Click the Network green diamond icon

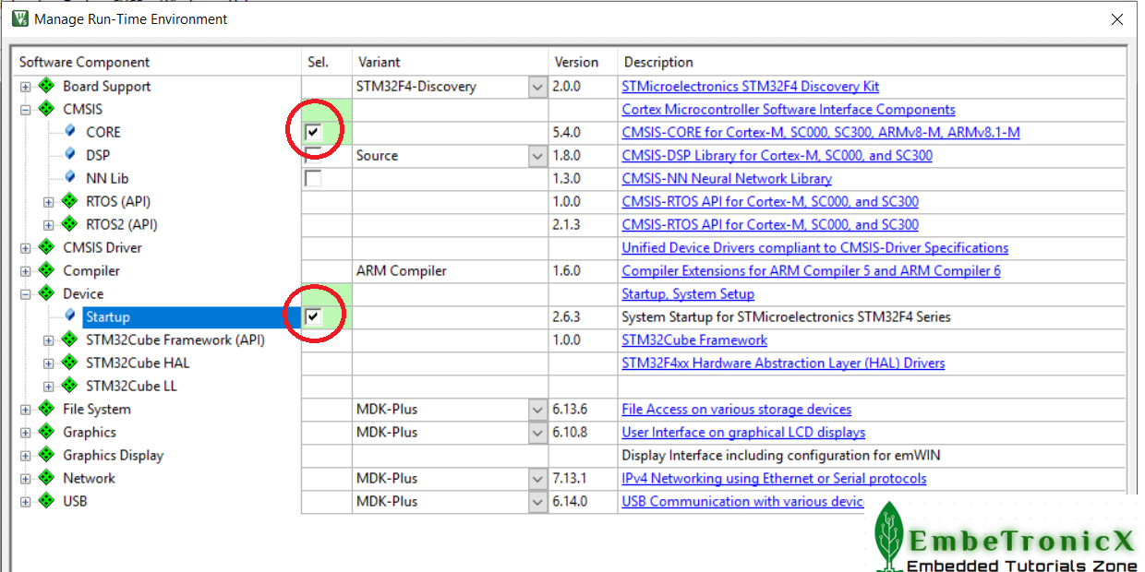pos(47,478)
